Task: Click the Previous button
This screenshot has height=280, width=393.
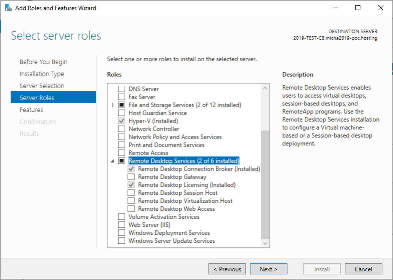Action: pos(227,269)
